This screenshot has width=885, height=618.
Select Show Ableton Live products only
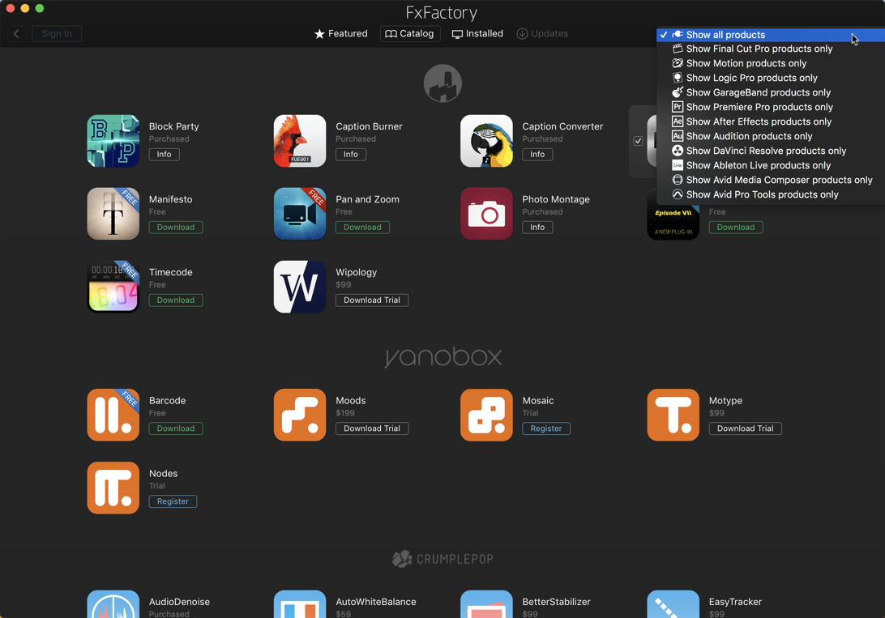(771, 166)
